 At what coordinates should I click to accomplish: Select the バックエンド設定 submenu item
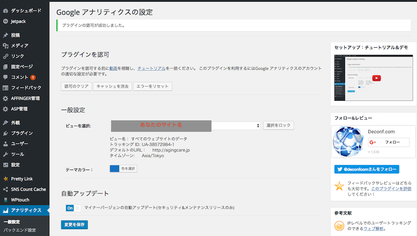click(x=20, y=230)
